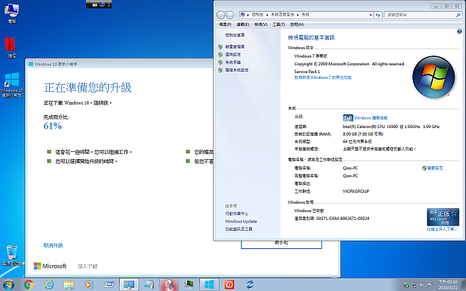
Task: Click the help icon in top remote toolbar
Action: pyautogui.click(x=102, y=4)
